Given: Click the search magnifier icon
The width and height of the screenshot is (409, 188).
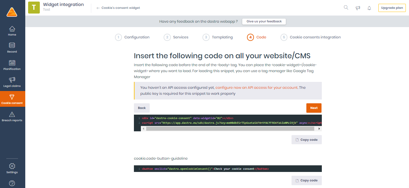Looking at the screenshot, I should tap(346, 8).
